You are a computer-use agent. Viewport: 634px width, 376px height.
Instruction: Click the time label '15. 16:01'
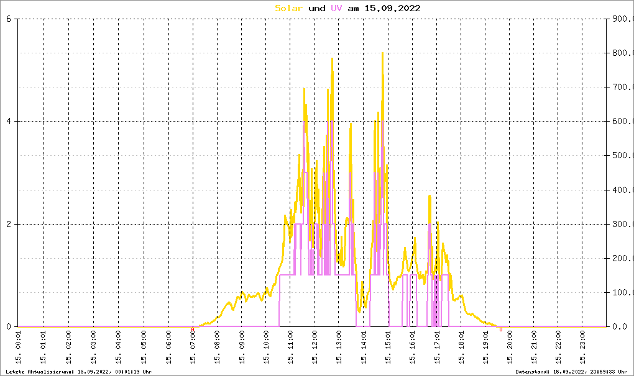pos(412,347)
